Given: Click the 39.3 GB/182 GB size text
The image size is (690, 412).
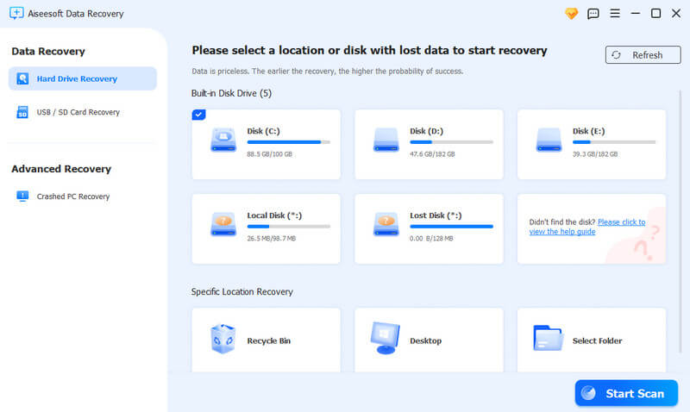Looking at the screenshot, I should click(x=595, y=154).
